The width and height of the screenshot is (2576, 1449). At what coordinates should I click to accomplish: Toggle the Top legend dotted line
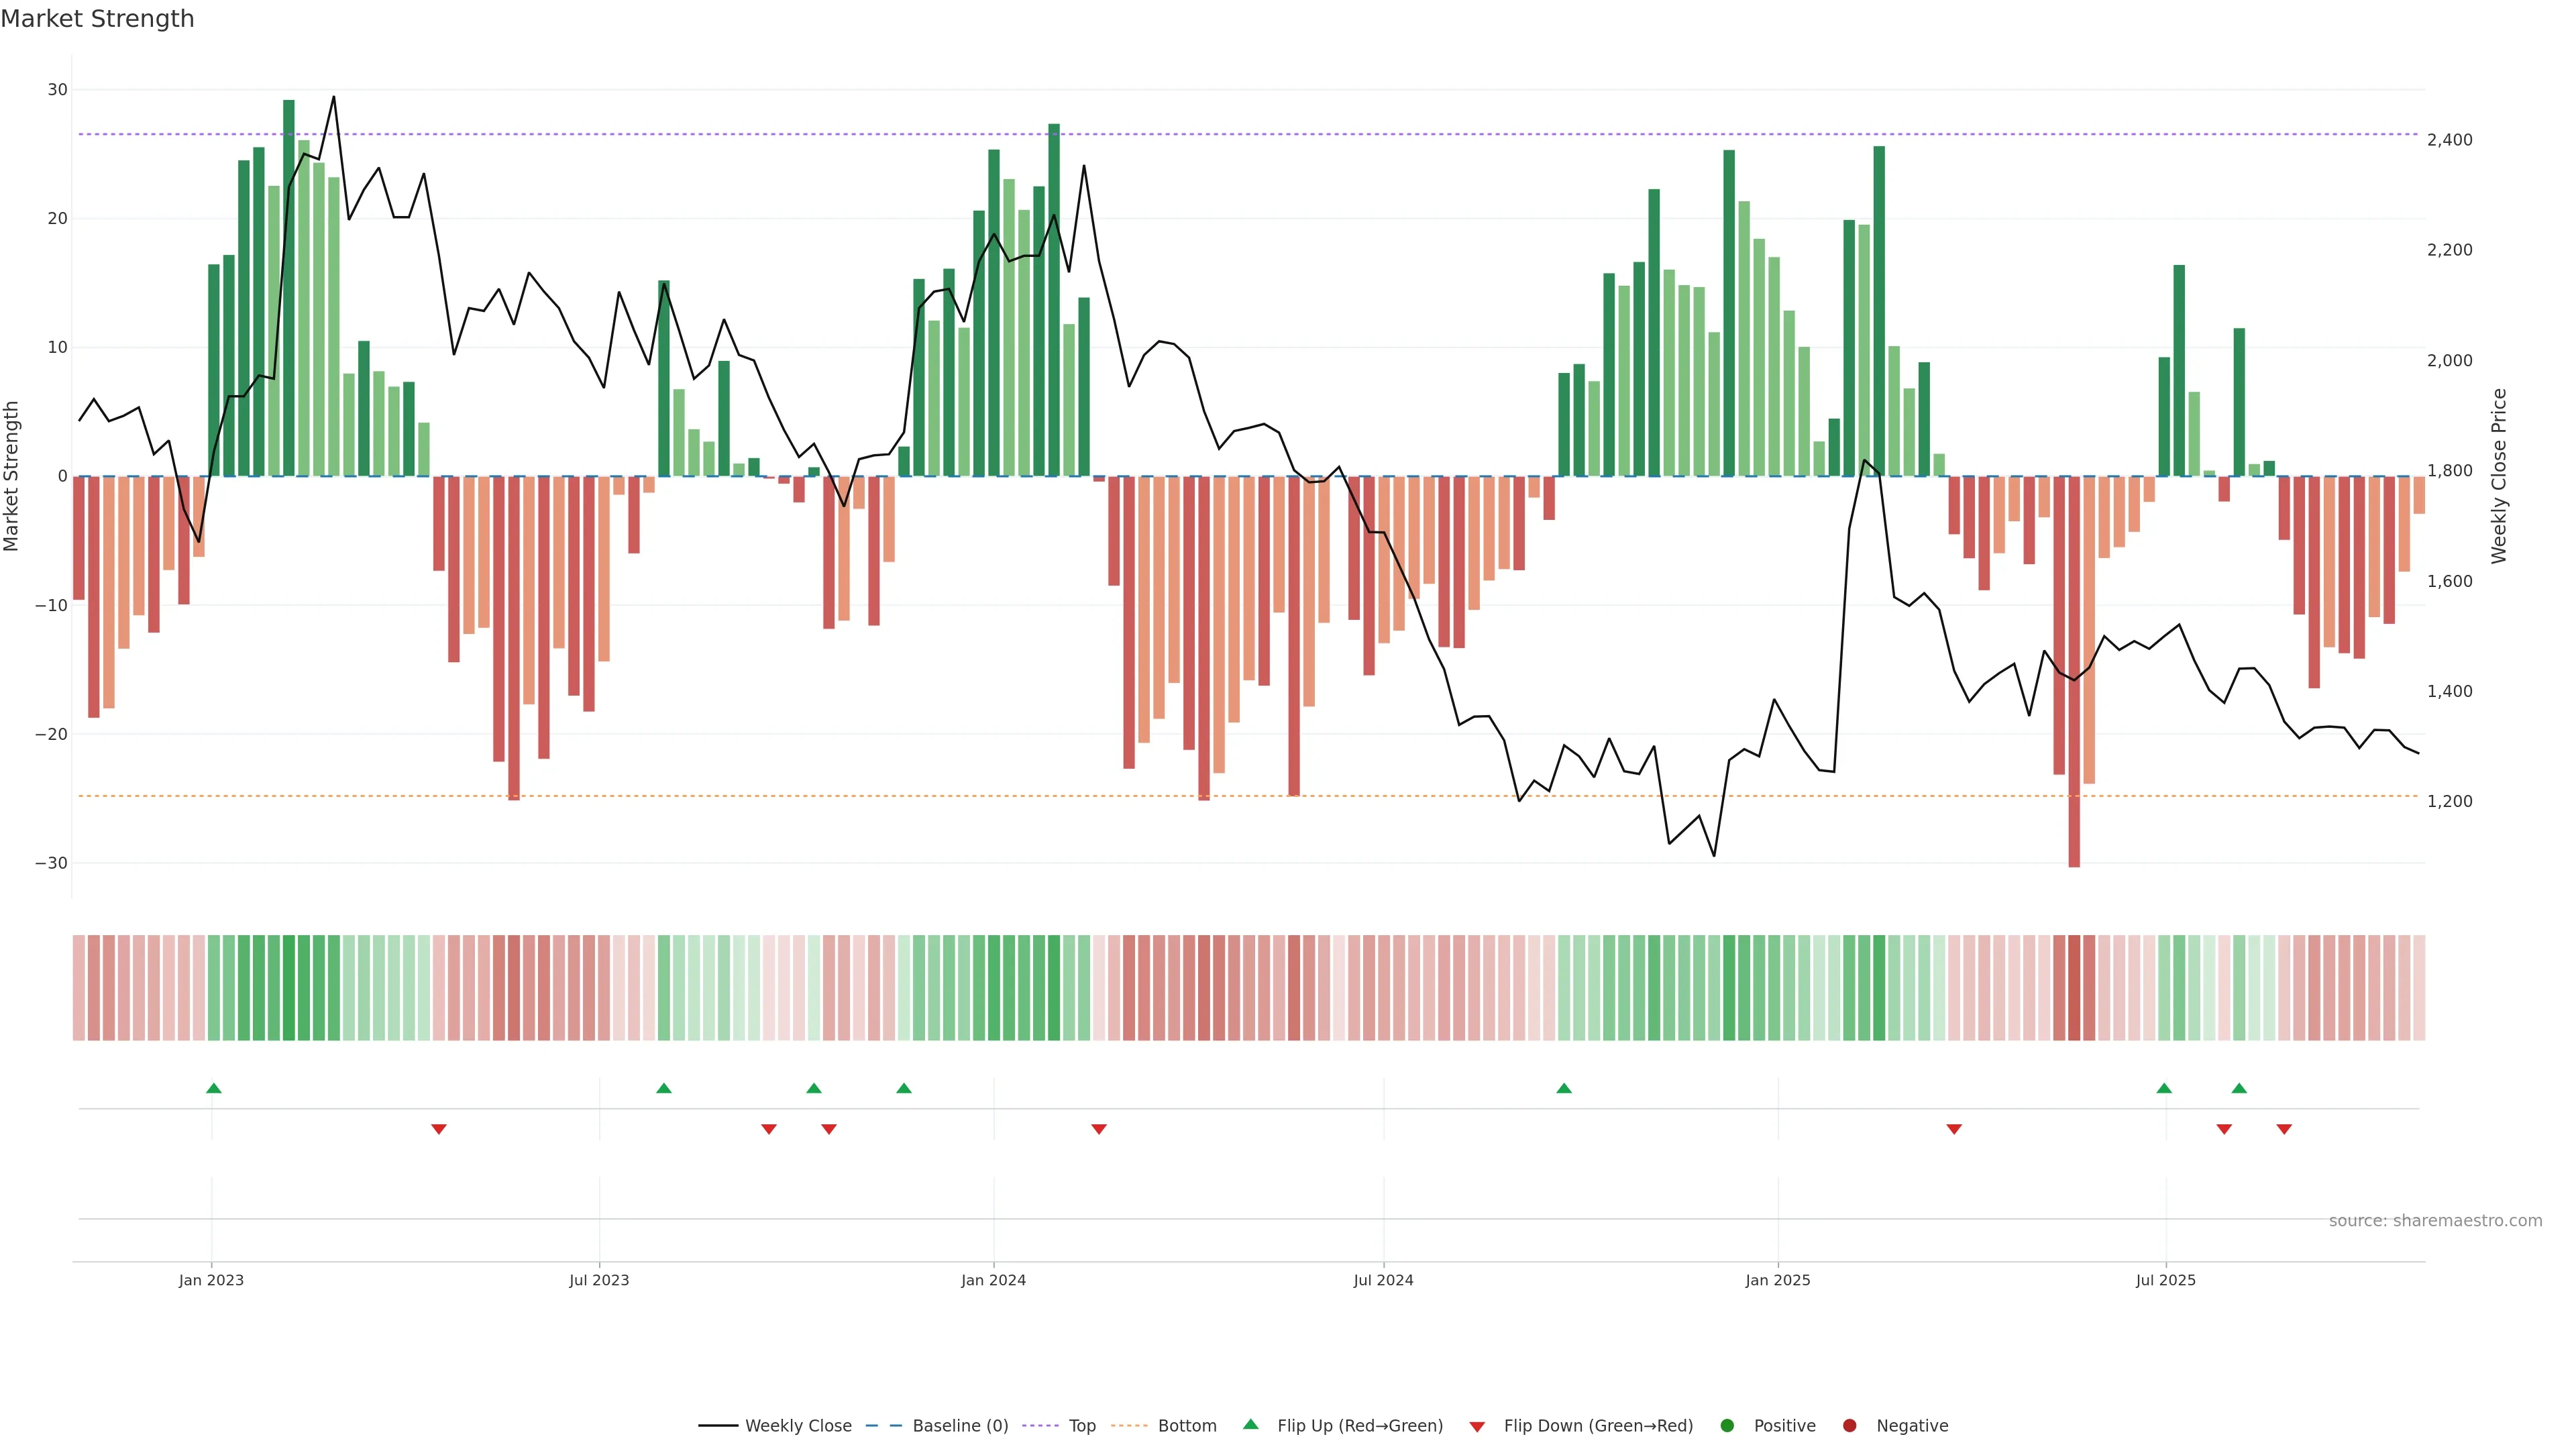[1040, 1426]
